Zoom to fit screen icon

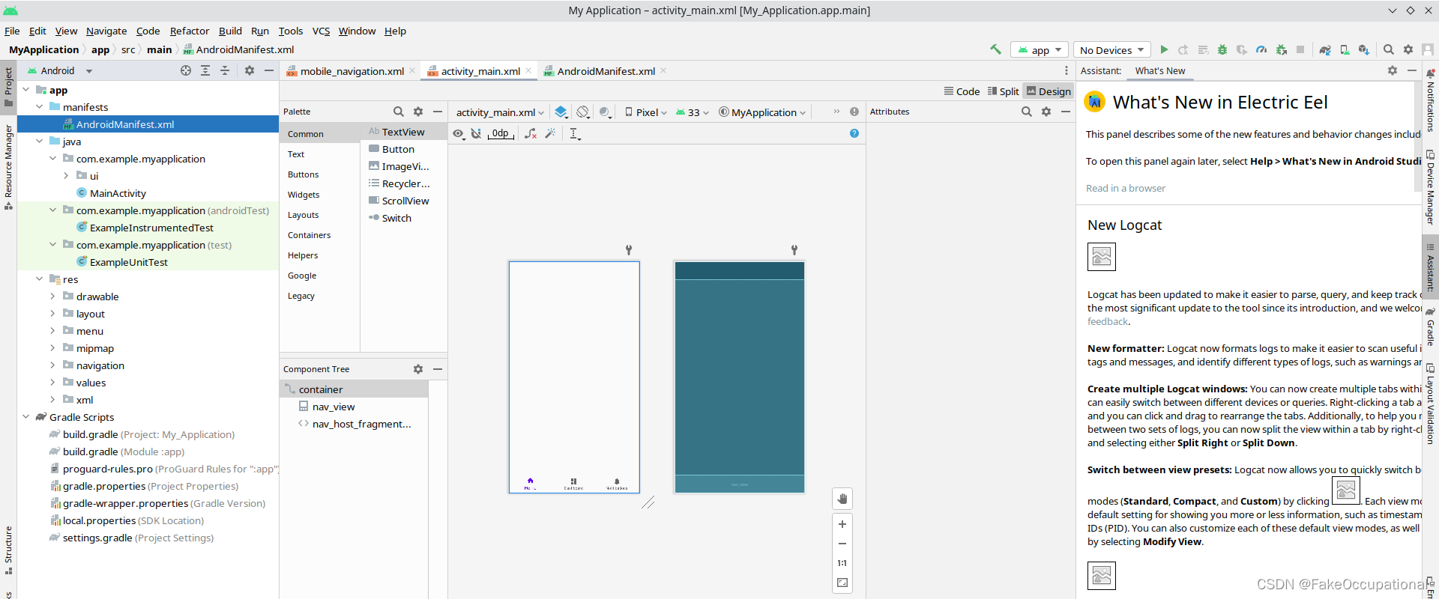pyautogui.click(x=842, y=583)
